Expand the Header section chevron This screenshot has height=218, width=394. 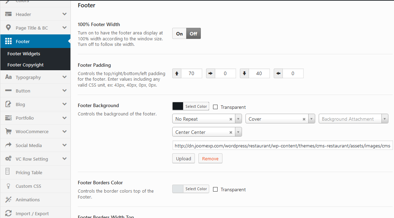(x=65, y=14)
